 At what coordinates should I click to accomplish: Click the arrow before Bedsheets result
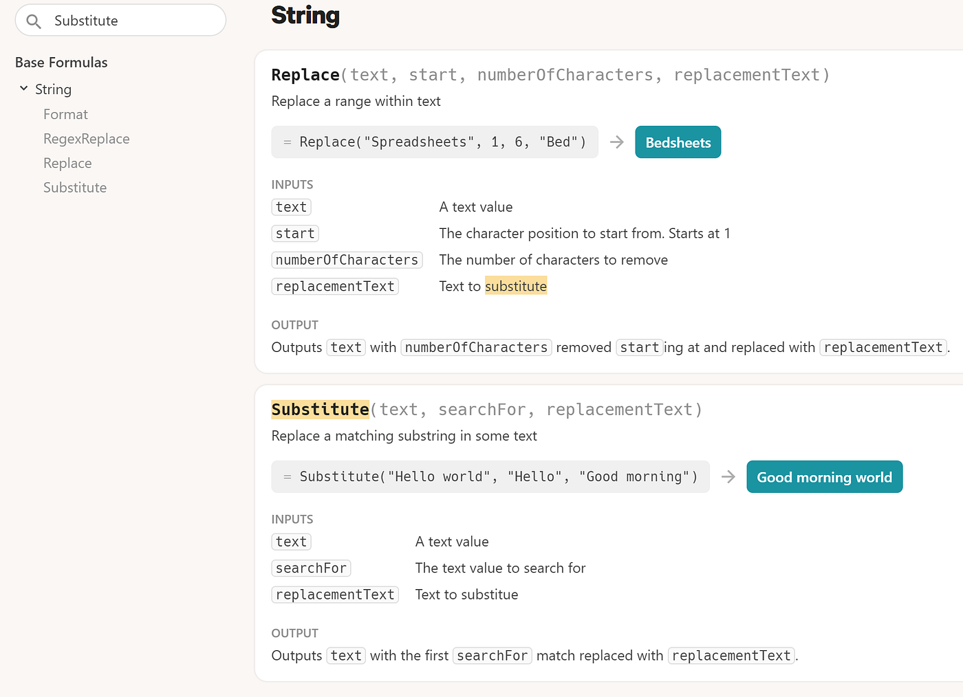[617, 142]
